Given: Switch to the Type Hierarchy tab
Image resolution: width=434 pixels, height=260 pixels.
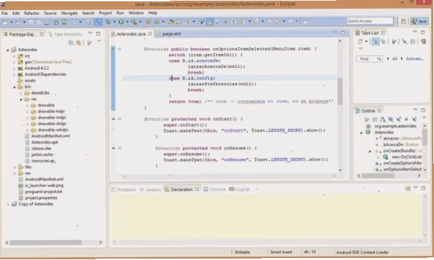Looking at the screenshot, I should coord(65,34).
